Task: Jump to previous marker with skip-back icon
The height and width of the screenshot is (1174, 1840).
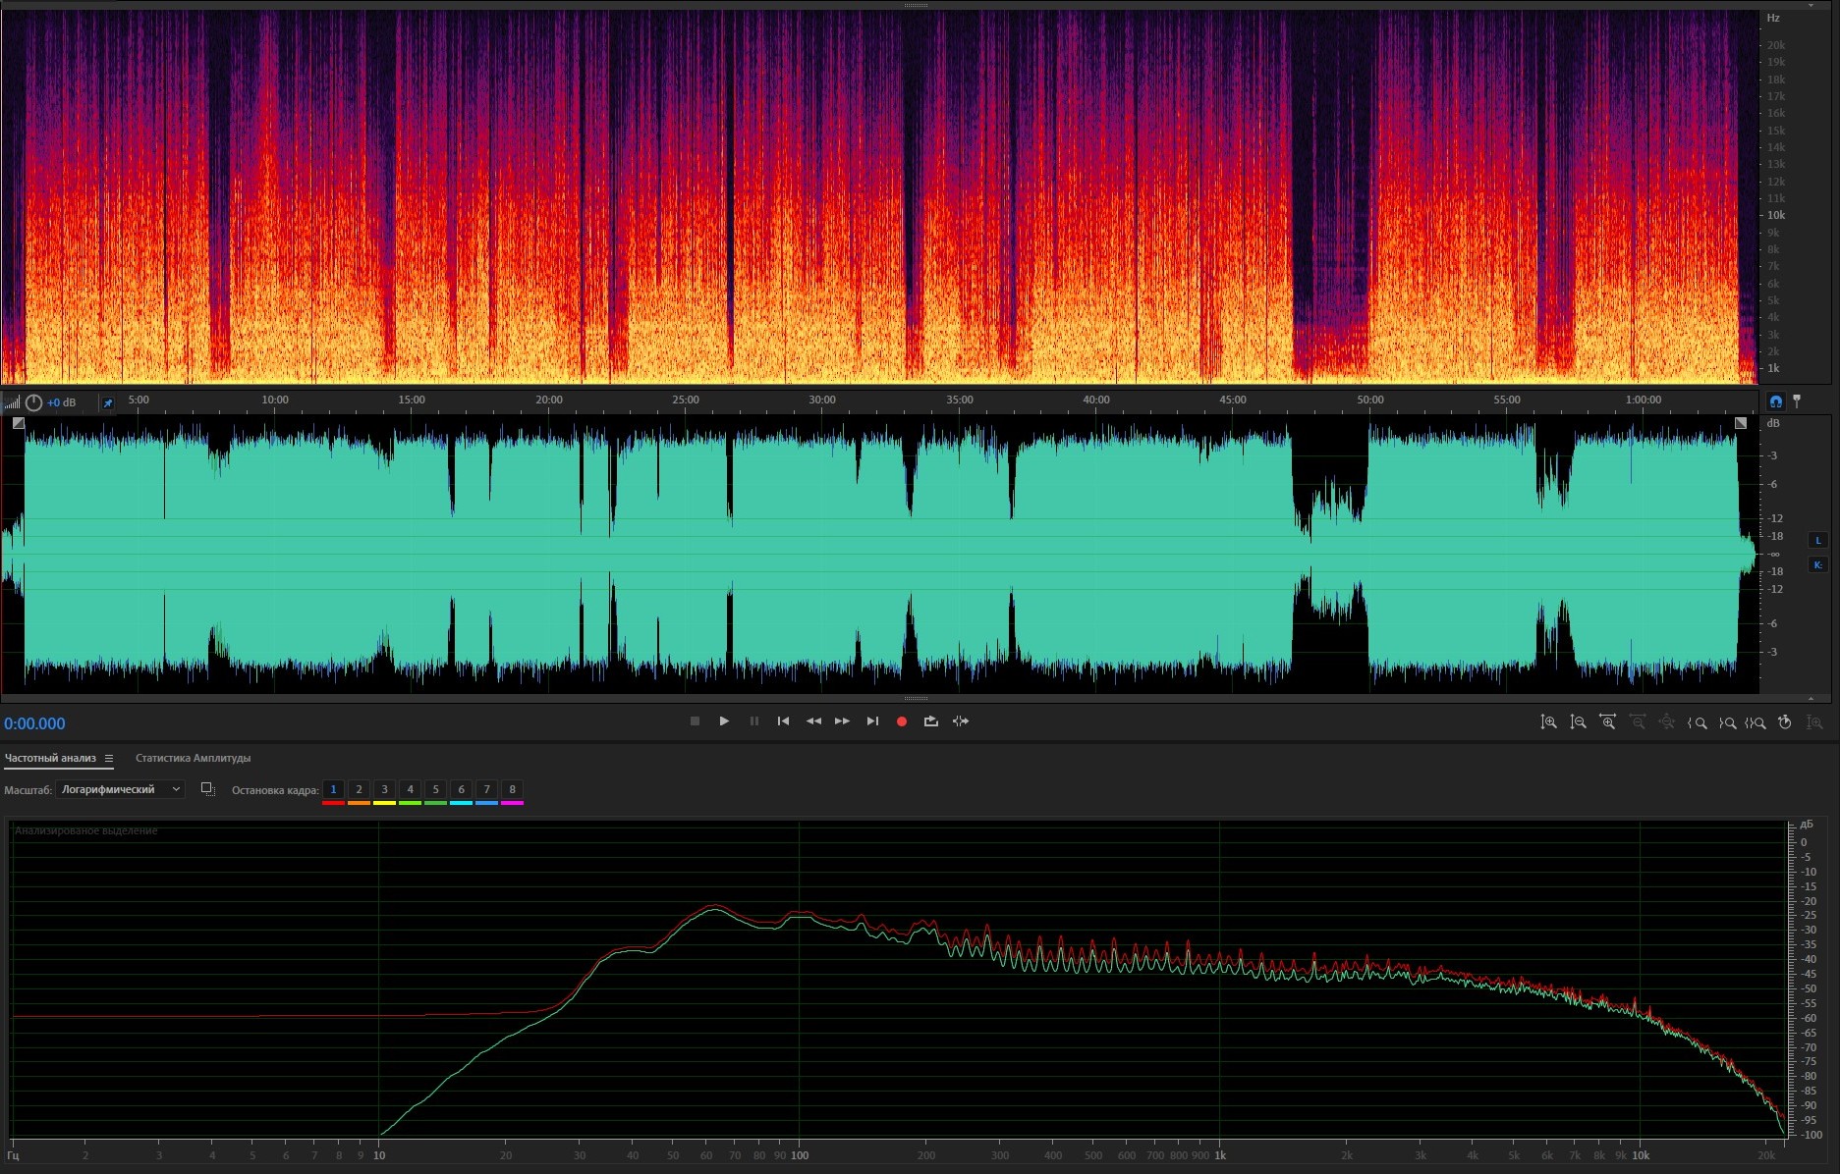Action: [x=783, y=721]
